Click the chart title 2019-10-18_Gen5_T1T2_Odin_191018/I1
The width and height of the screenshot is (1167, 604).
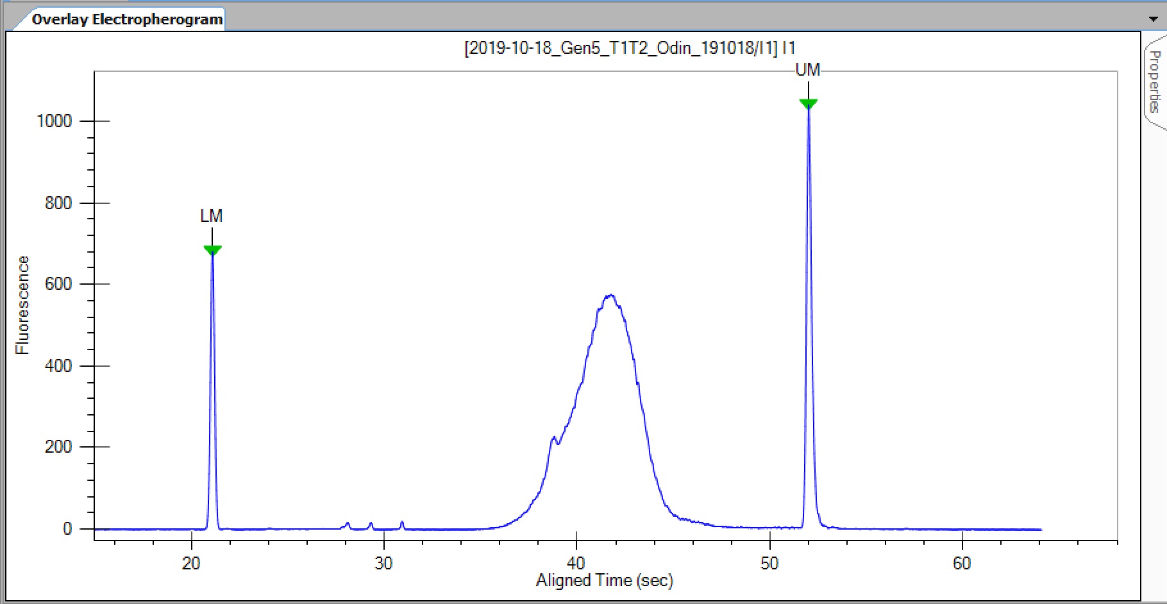click(630, 48)
